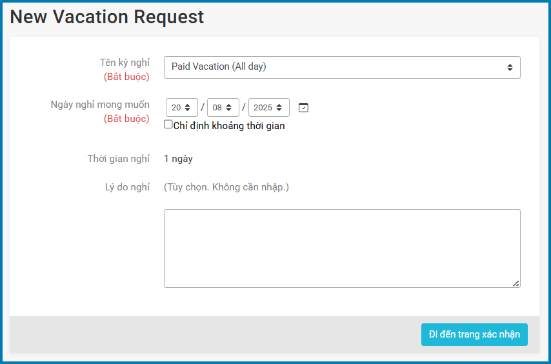The image size is (551, 364).
Task: Click the Tùy chọn. Không cần nhập. hint
Action: [x=226, y=187]
